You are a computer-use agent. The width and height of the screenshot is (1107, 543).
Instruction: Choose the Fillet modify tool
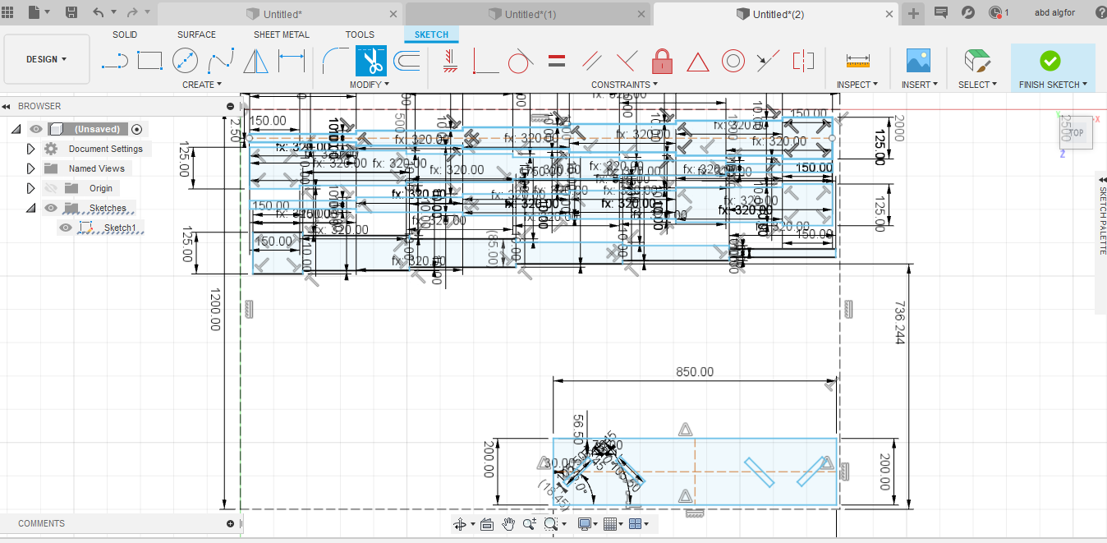pos(335,61)
